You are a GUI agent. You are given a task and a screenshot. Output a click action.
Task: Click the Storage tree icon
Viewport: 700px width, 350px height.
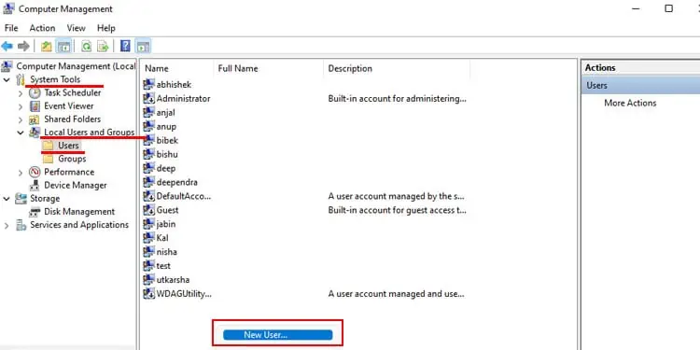(x=21, y=198)
